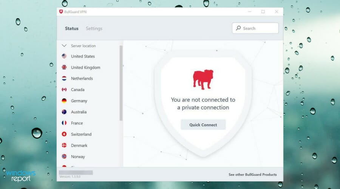The width and height of the screenshot is (340, 189).
Task: Click the Netherlands flag icon
Action: pos(64,78)
